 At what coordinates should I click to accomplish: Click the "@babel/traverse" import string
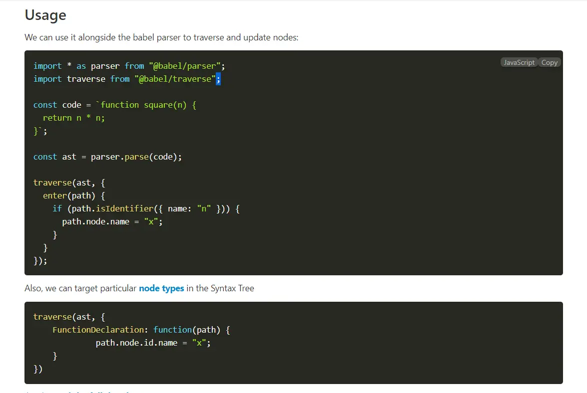[175, 79]
